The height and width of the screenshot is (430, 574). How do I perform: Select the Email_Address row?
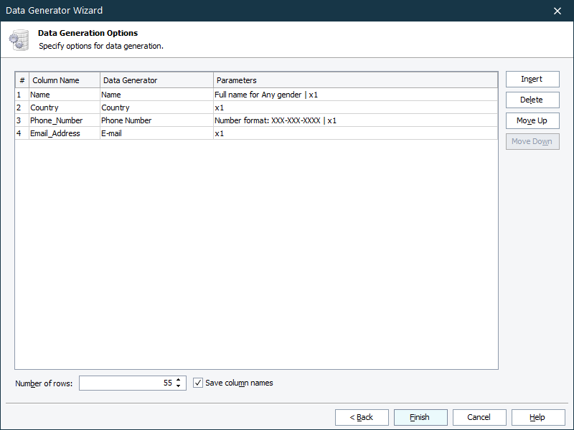(57, 133)
